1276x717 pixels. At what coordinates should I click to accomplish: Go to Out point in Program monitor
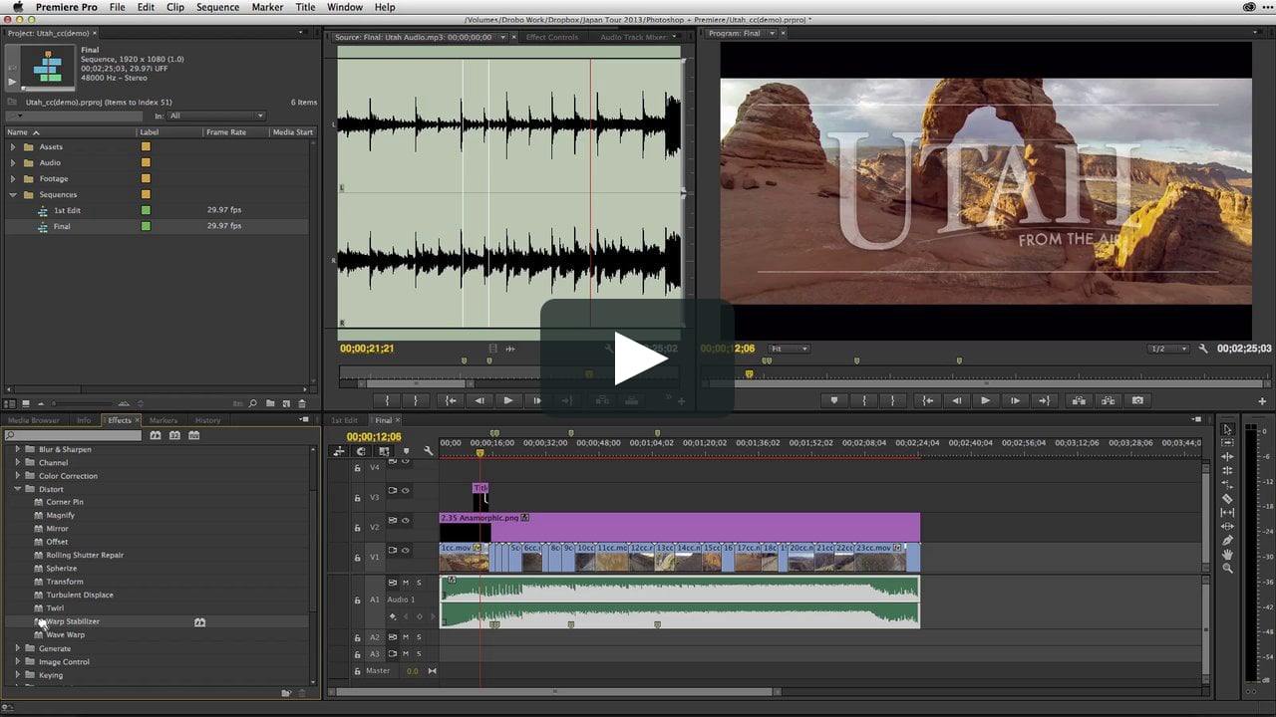pyautogui.click(x=1044, y=400)
